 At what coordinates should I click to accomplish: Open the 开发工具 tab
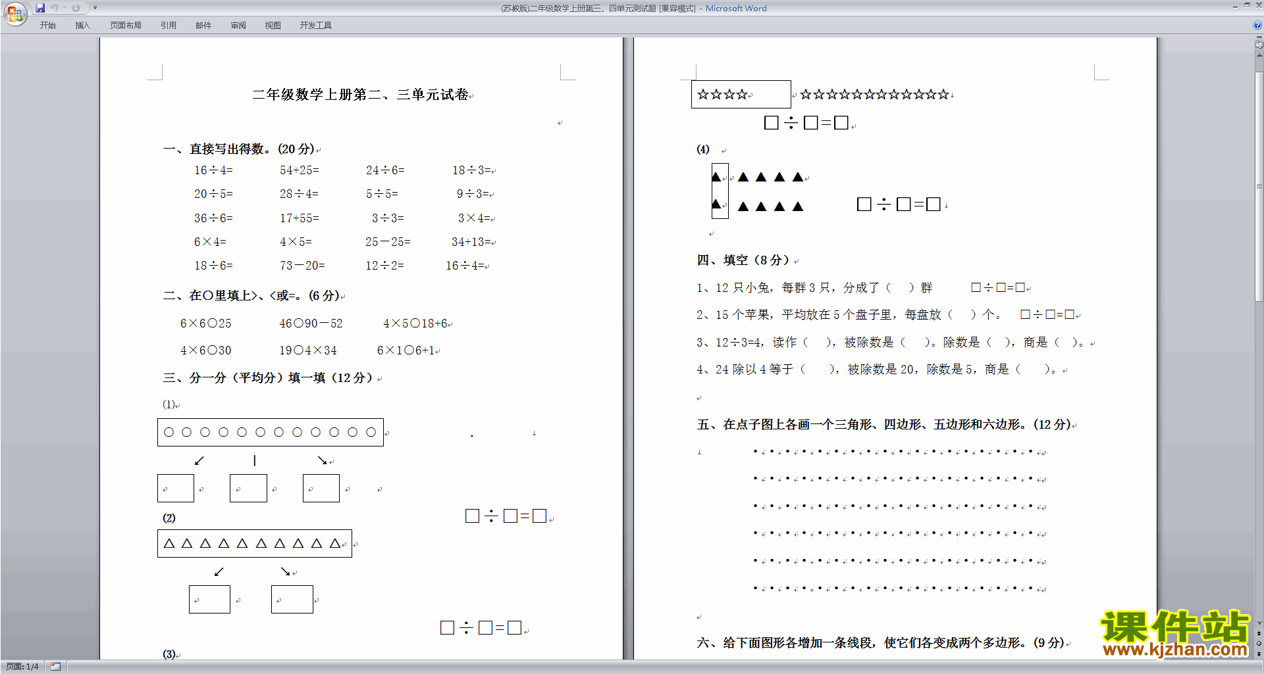316,26
